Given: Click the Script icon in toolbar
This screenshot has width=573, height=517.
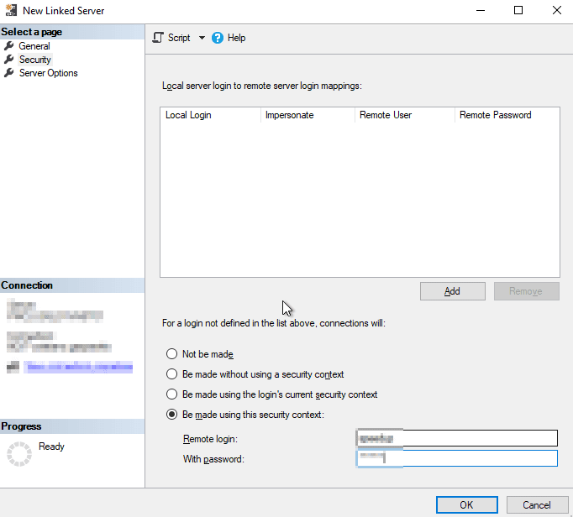Looking at the screenshot, I should pos(158,38).
